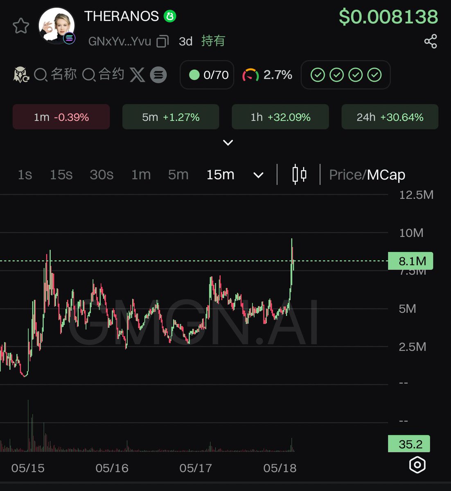This screenshot has height=491, width=451.
Task: Open the security checks badge group
Action: 346,75
